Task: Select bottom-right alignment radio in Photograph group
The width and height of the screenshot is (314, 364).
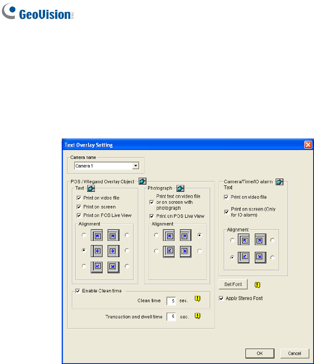Action: click(x=200, y=251)
